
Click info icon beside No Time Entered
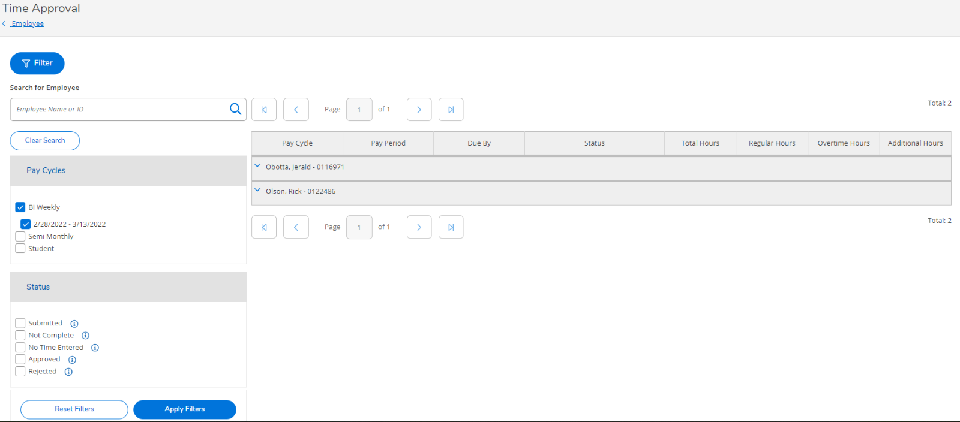tap(95, 348)
